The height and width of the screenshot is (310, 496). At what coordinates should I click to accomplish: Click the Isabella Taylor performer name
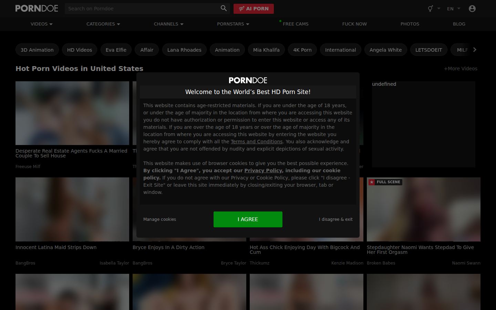114,263
